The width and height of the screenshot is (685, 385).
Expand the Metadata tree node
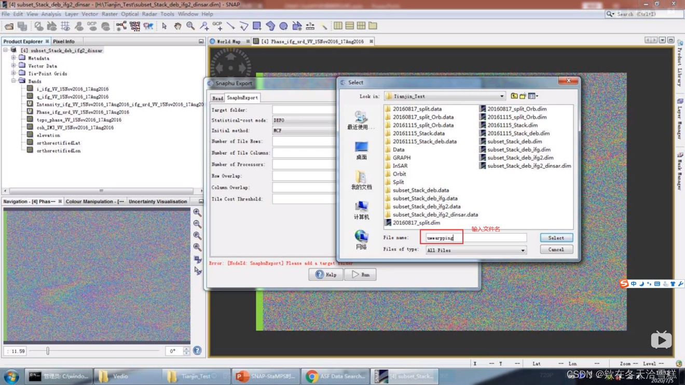click(13, 58)
